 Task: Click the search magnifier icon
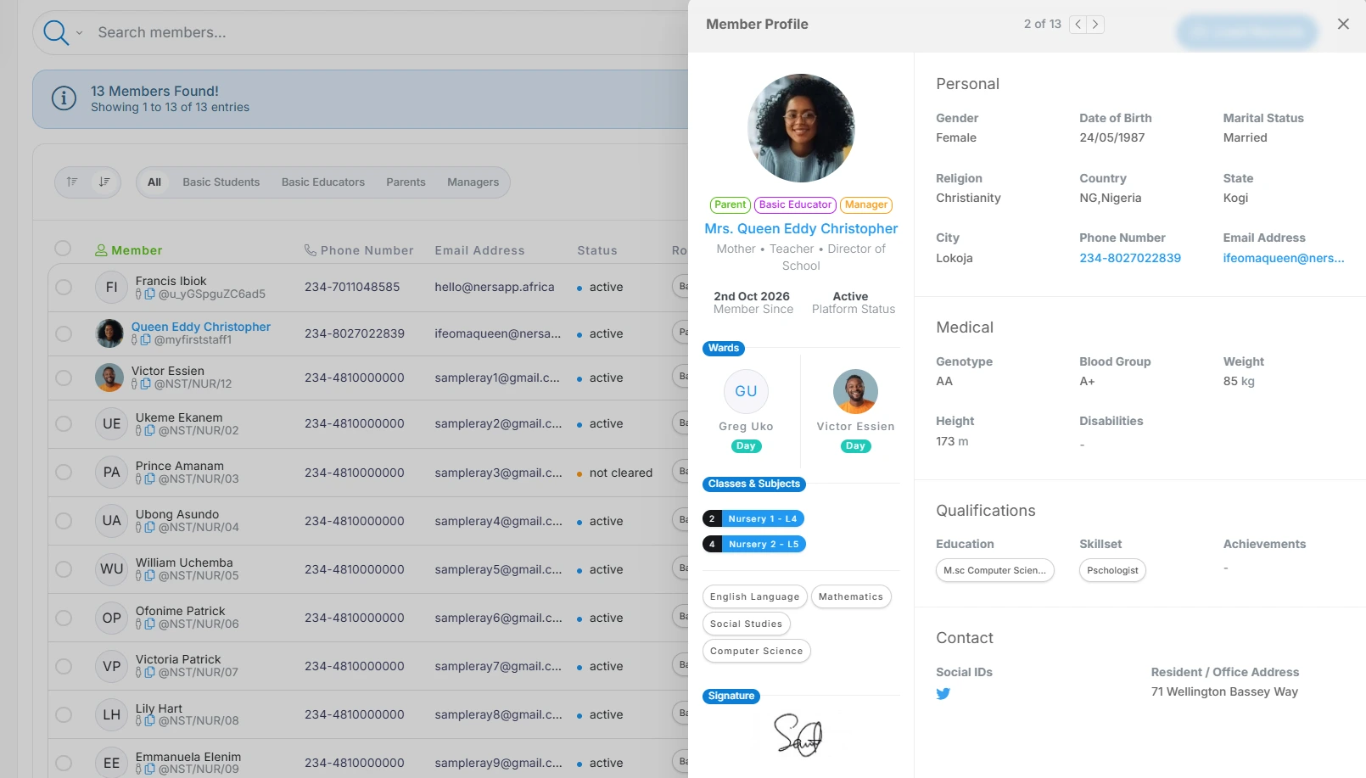click(55, 32)
